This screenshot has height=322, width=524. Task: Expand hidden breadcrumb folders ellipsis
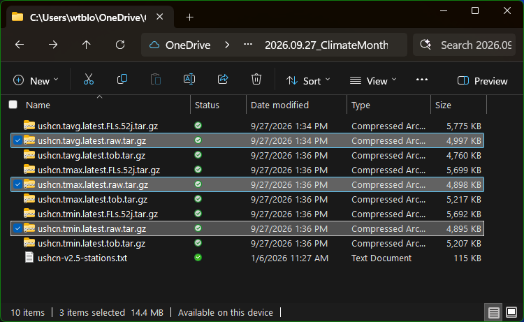pos(247,45)
